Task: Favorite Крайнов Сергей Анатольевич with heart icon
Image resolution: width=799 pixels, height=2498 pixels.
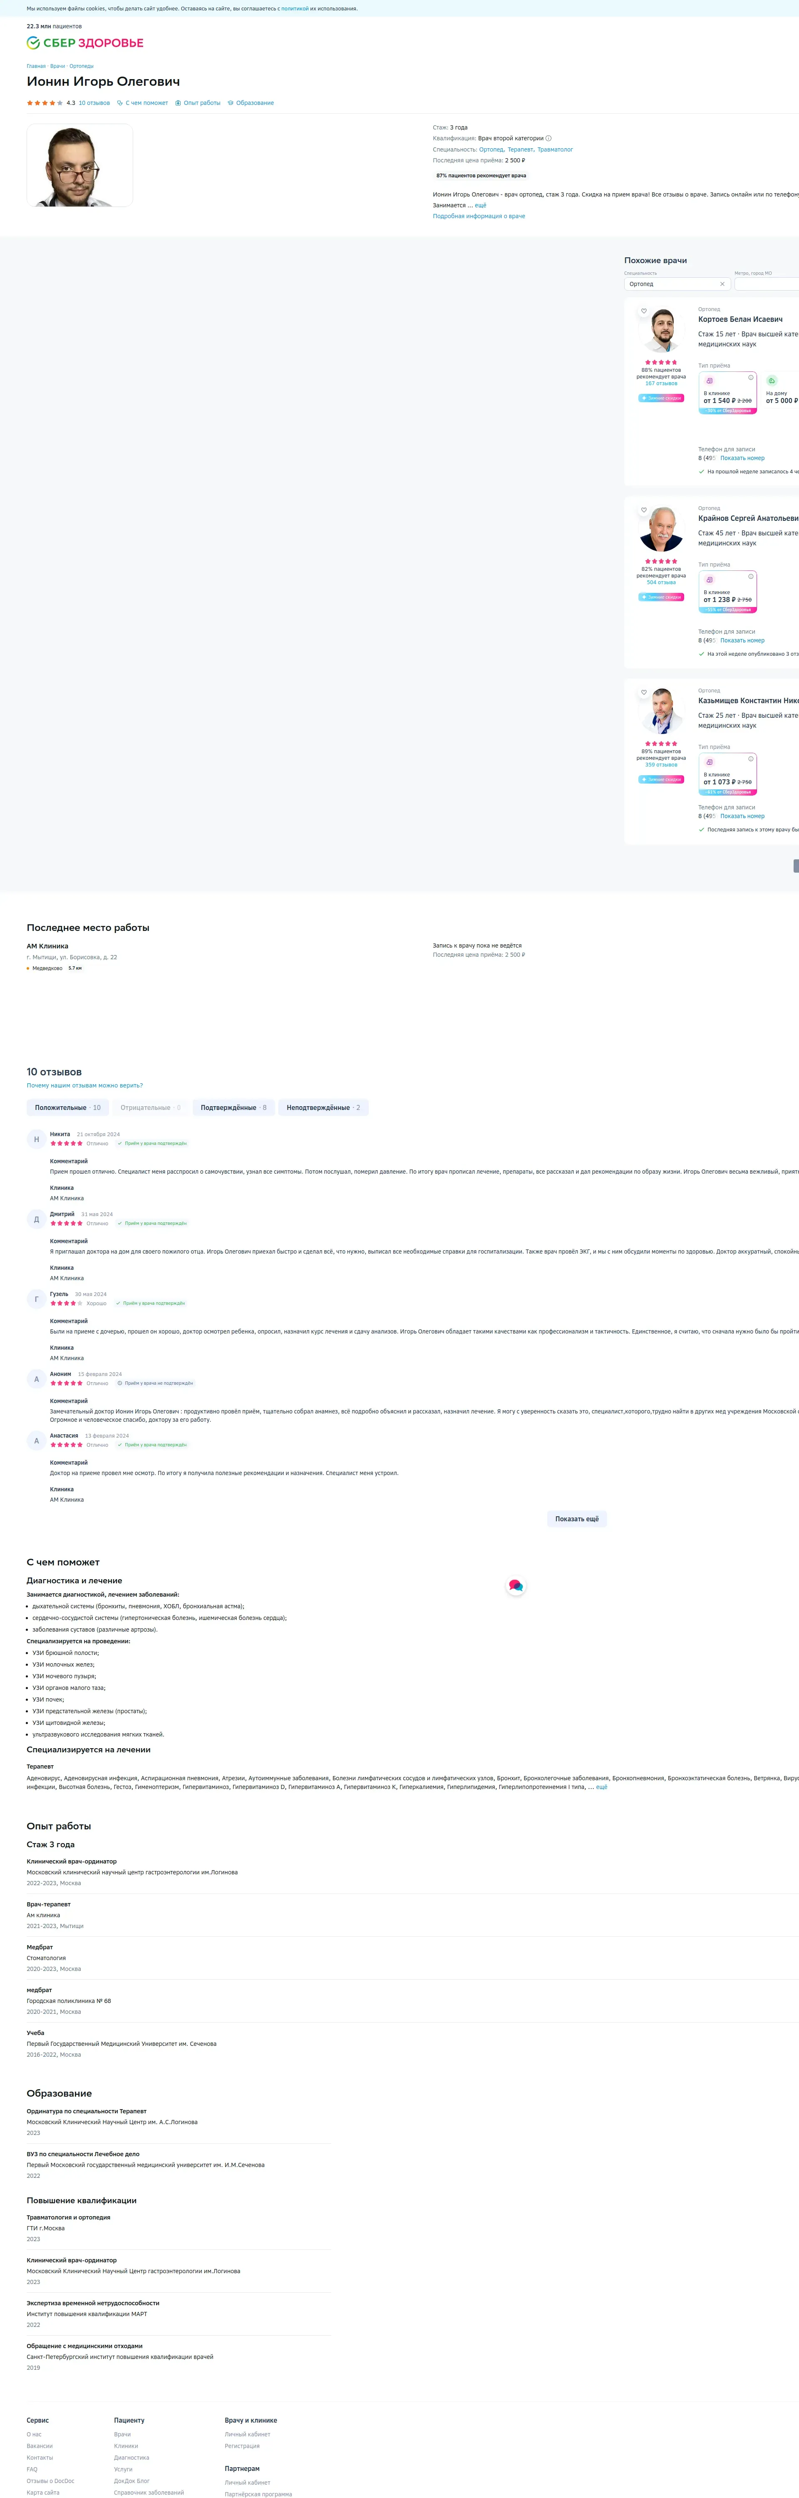Action: pos(644,510)
